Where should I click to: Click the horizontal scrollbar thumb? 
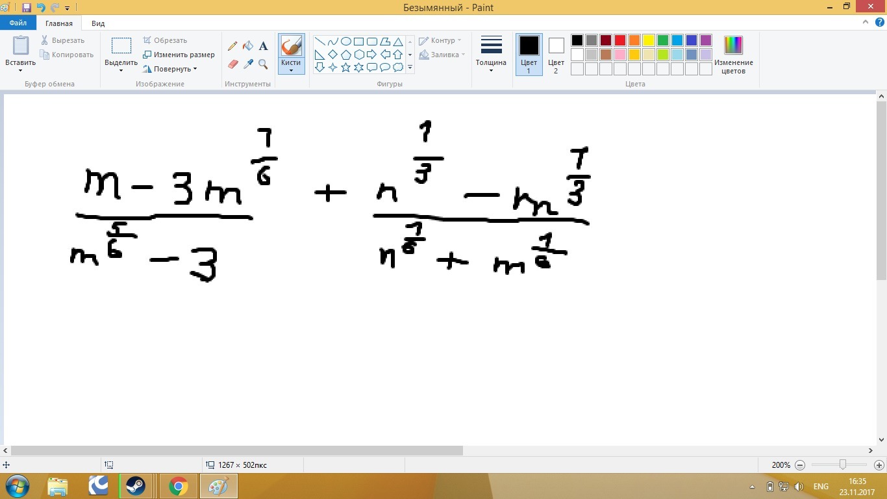237,450
